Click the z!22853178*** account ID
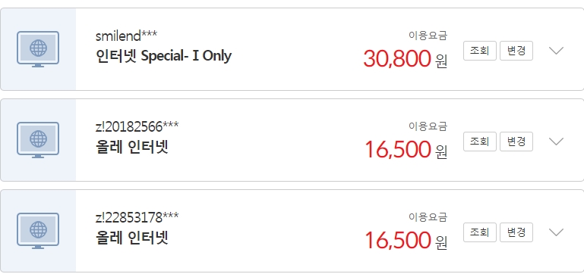The height and width of the screenshot is (274, 584). tap(137, 217)
